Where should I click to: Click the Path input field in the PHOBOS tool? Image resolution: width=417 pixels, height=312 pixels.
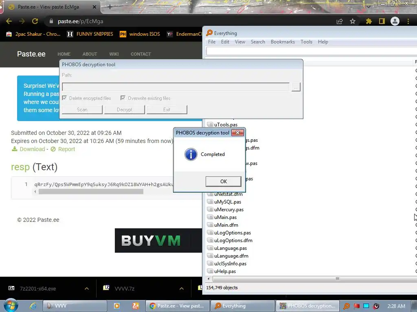176,87
